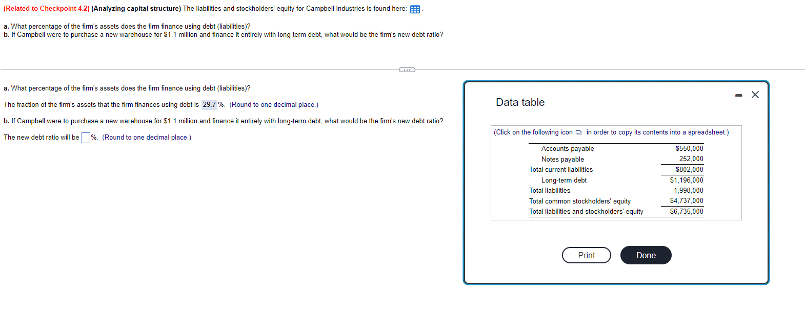Click the Data table dialog title
The image size is (805, 316).
[x=519, y=102]
